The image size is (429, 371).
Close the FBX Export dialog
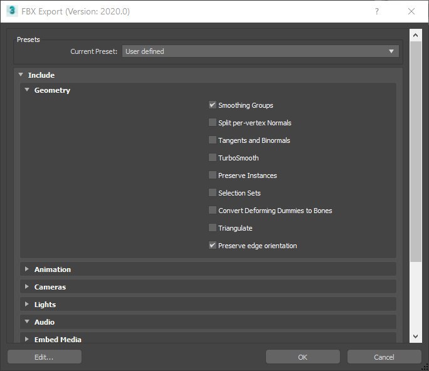[x=411, y=11]
